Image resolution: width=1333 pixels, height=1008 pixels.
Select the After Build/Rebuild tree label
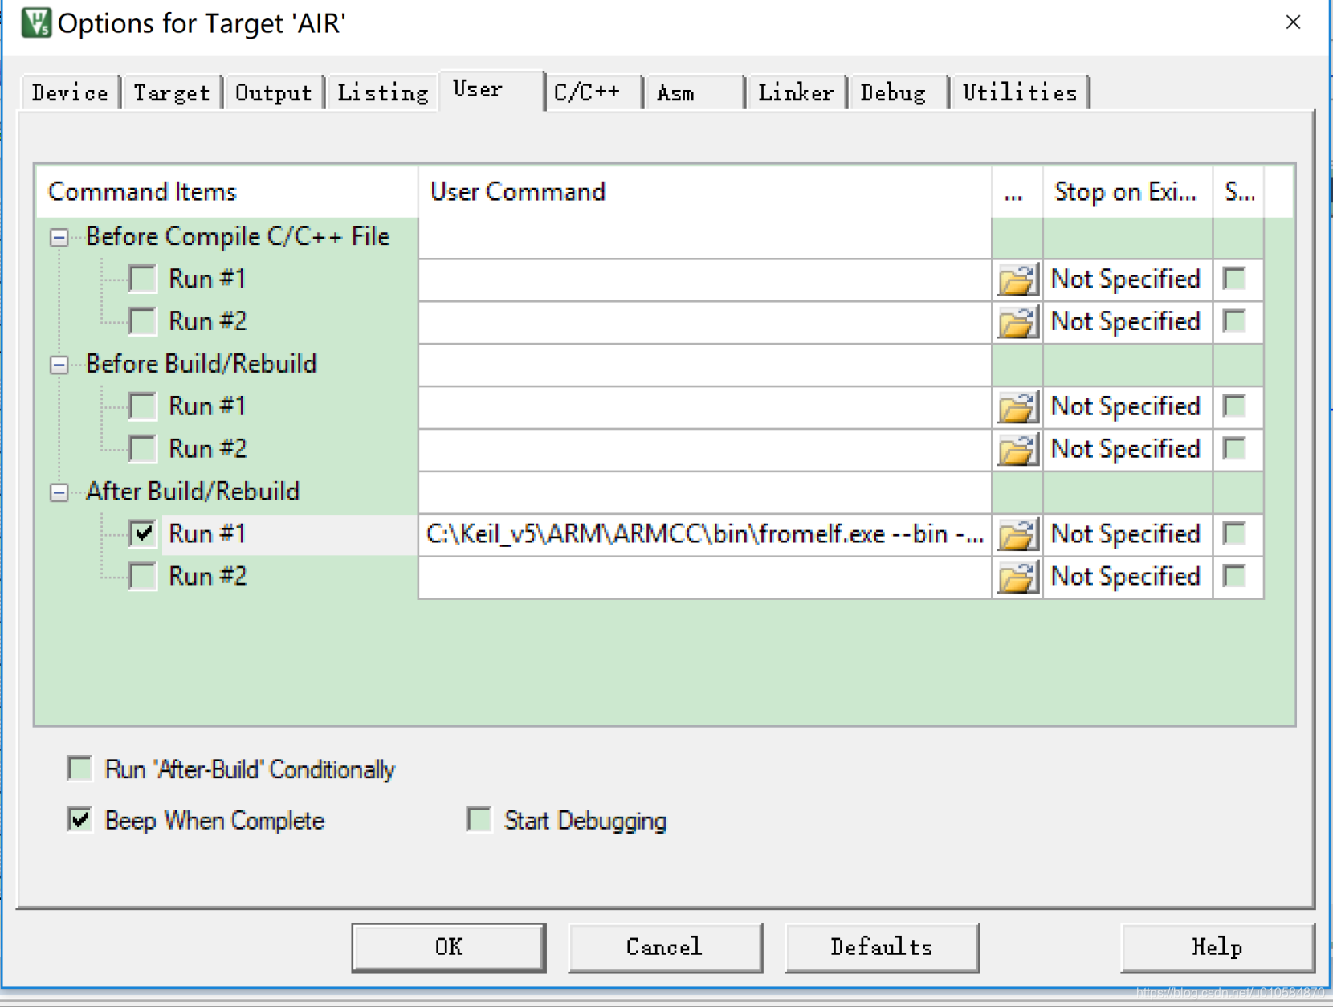pyautogui.click(x=193, y=492)
